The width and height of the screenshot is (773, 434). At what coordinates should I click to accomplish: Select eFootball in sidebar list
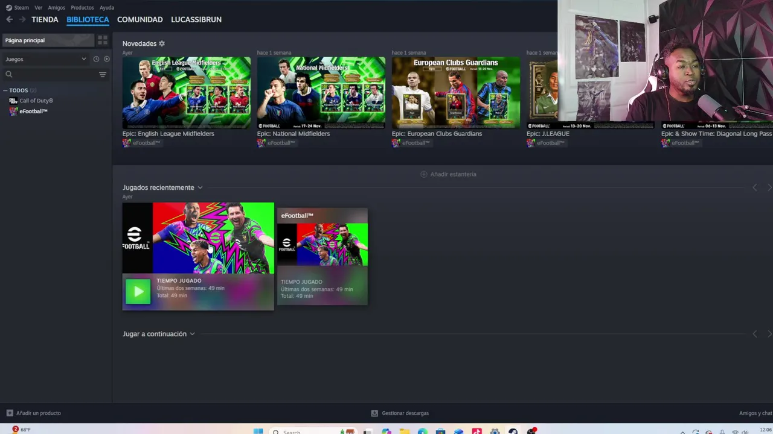pos(33,111)
